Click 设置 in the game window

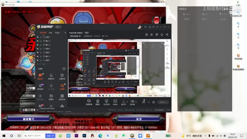click(x=139, y=119)
